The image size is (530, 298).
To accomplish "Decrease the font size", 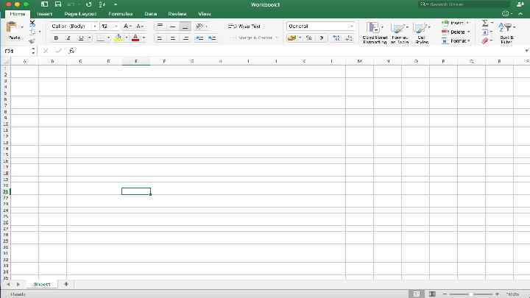I will coord(139,26).
